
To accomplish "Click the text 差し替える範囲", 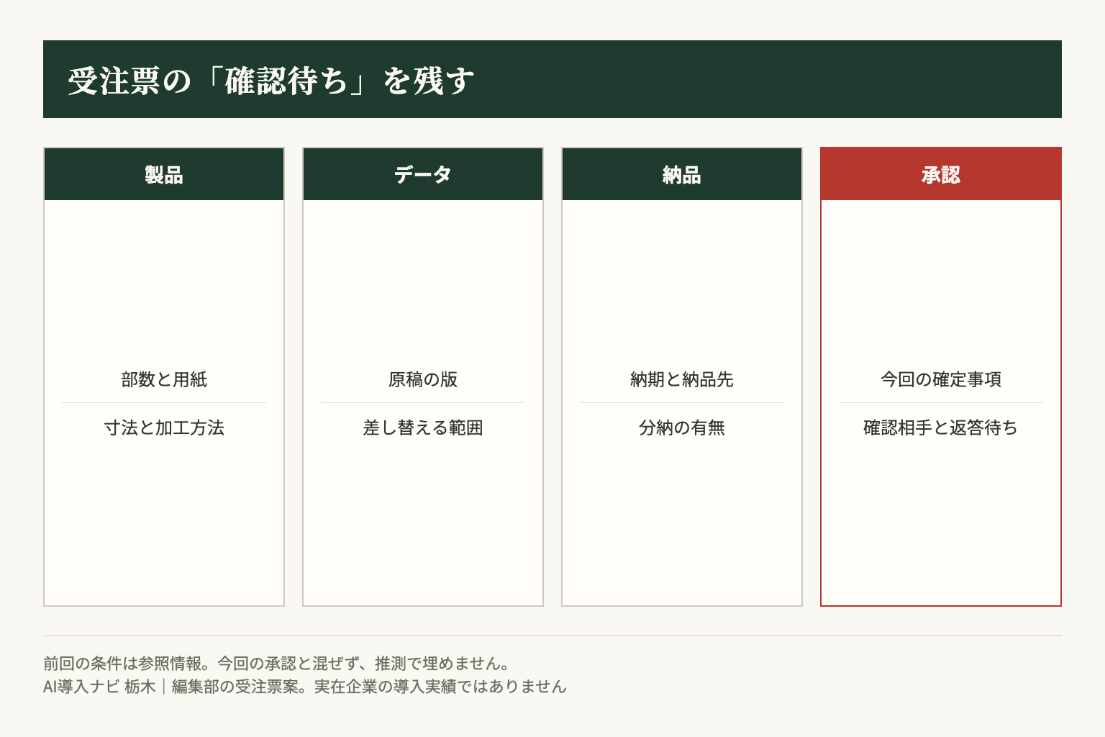I will click(423, 428).
